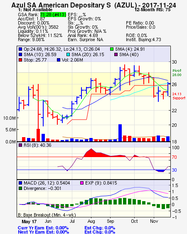
Task: Click the PE Ratio: 0.00 text
Action: (140, 23)
